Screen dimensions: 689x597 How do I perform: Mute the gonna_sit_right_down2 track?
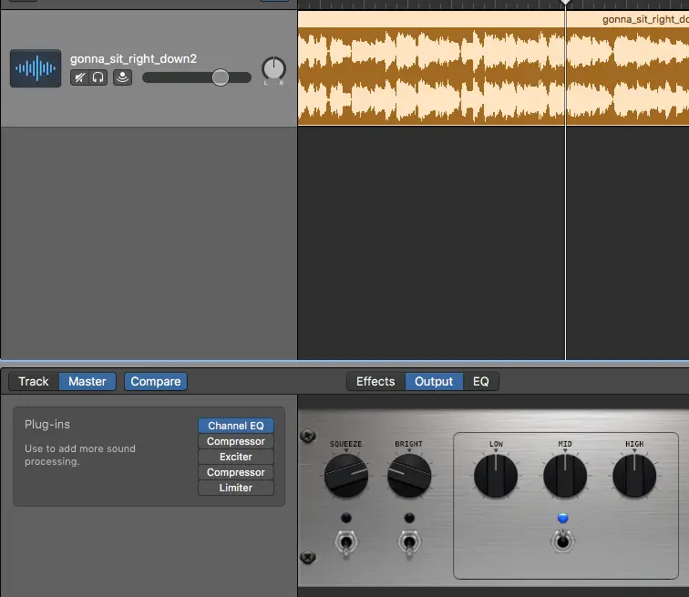coord(79,78)
